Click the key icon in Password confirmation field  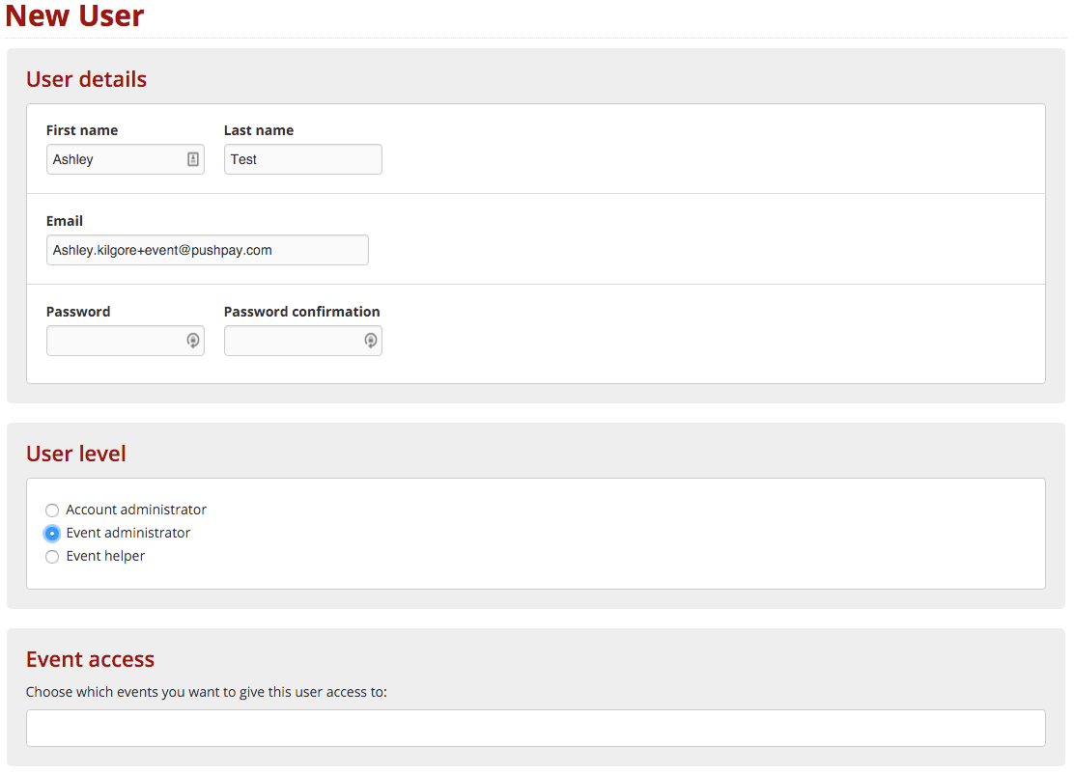click(370, 340)
